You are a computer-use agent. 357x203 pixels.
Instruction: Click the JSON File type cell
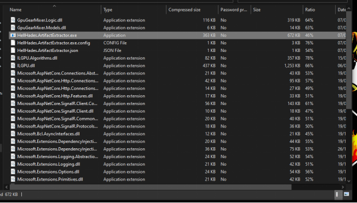coord(112,50)
